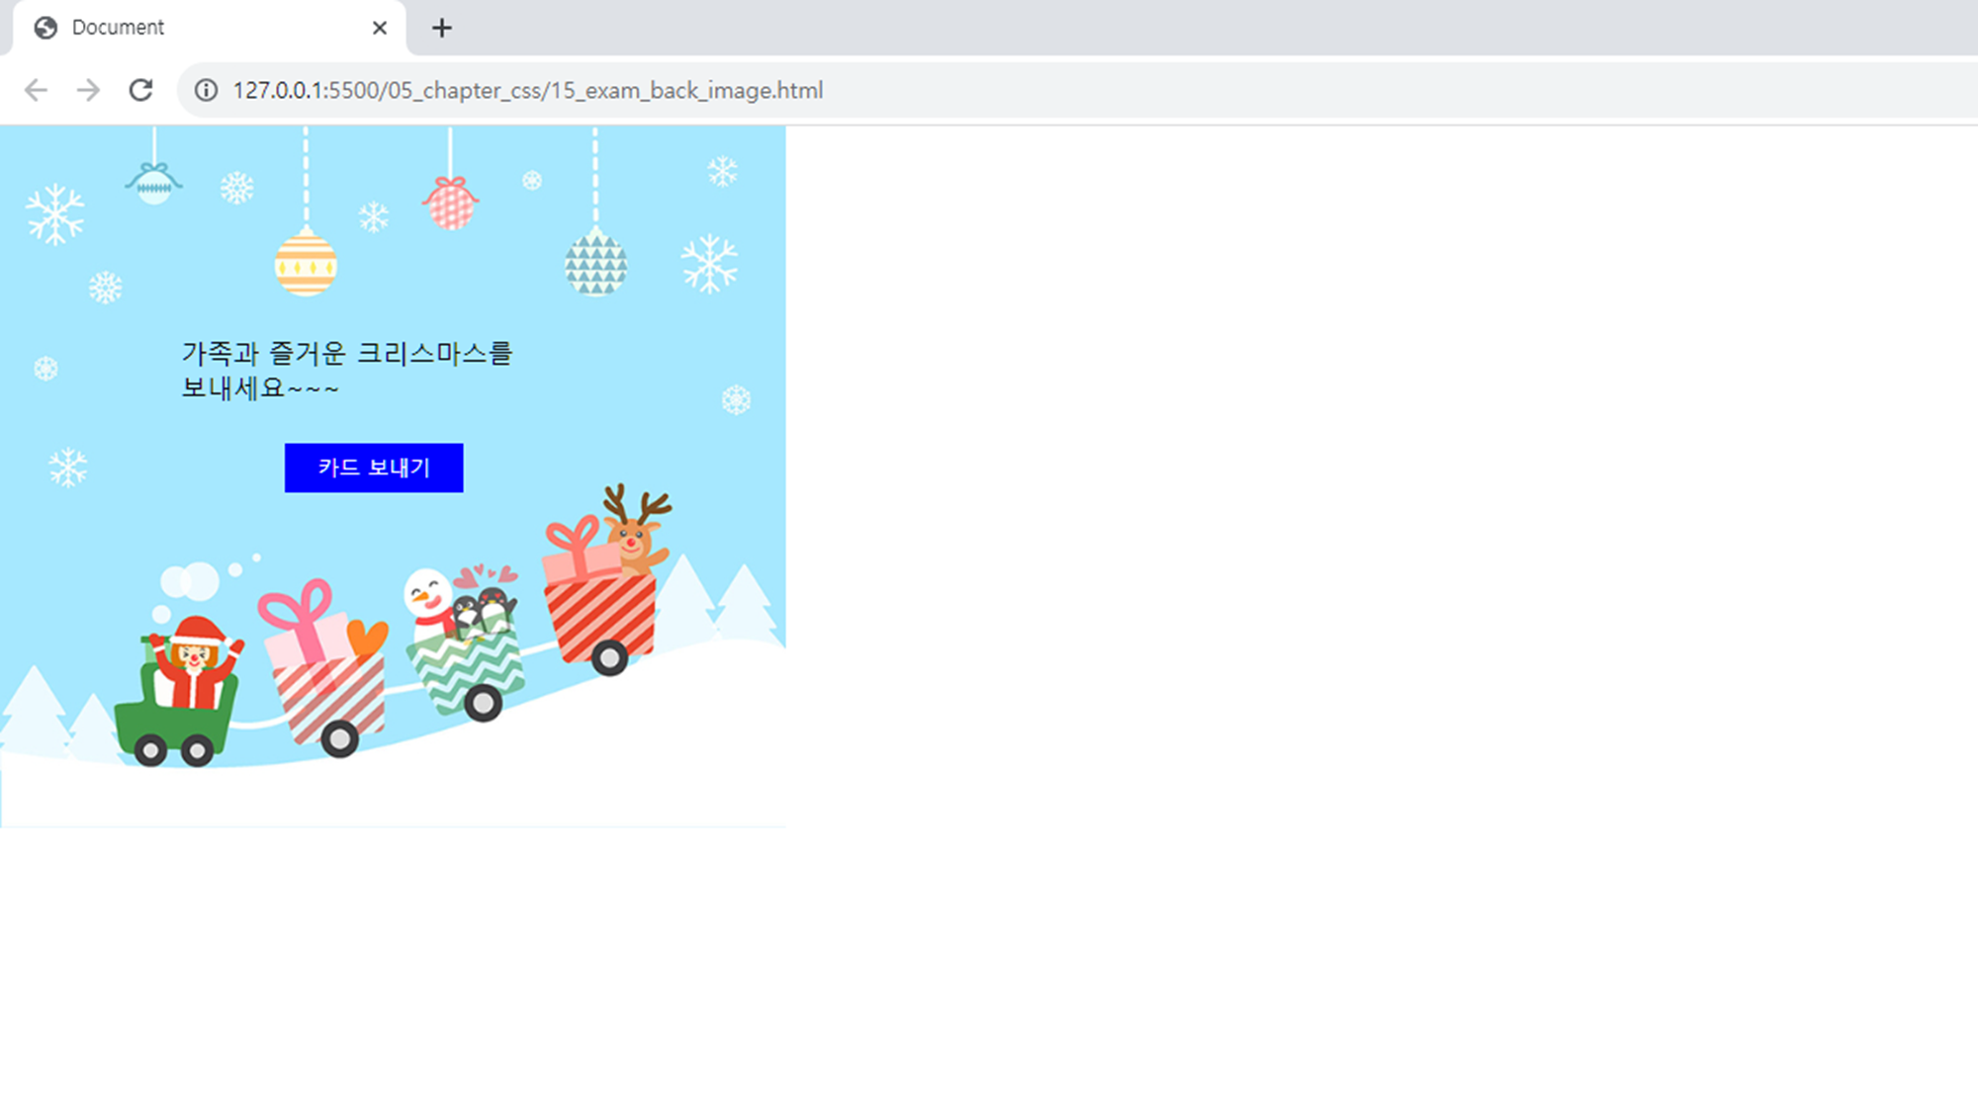1978x1113 pixels.
Task: Click the globe favicon on Document tab
Action: [45, 28]
